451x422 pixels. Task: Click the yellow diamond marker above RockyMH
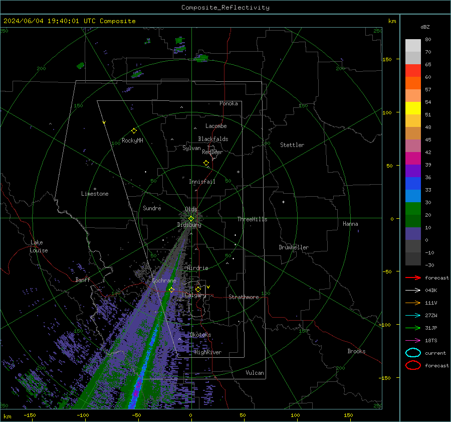tap(134, 131)
